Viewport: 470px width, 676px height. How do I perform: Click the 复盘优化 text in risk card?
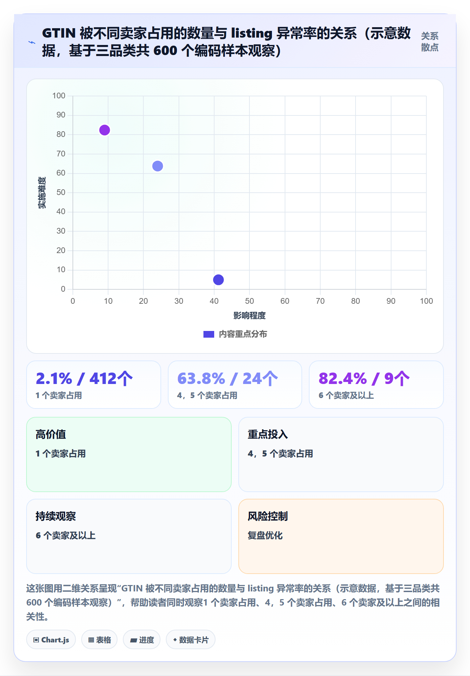265,535
